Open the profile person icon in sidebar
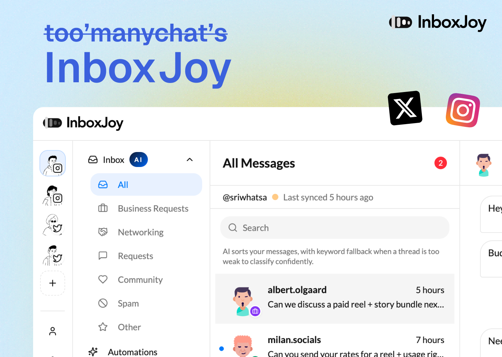502x357 pixels. coord(53,331)
